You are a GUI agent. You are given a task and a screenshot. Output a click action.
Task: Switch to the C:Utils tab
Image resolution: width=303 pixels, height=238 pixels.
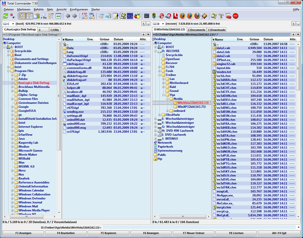(54, 30)
